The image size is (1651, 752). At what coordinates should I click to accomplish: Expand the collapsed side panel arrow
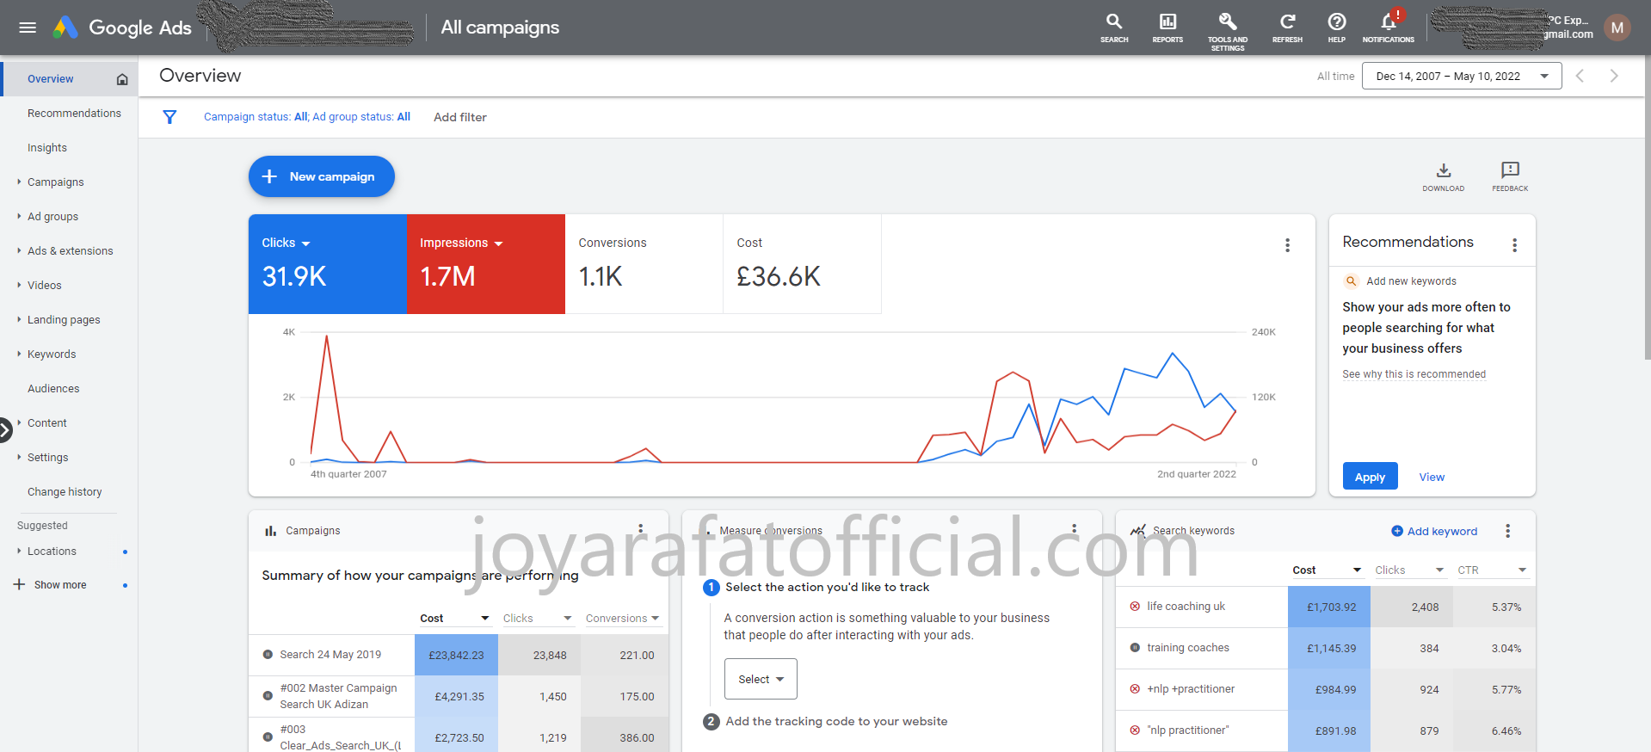(5, 428)
